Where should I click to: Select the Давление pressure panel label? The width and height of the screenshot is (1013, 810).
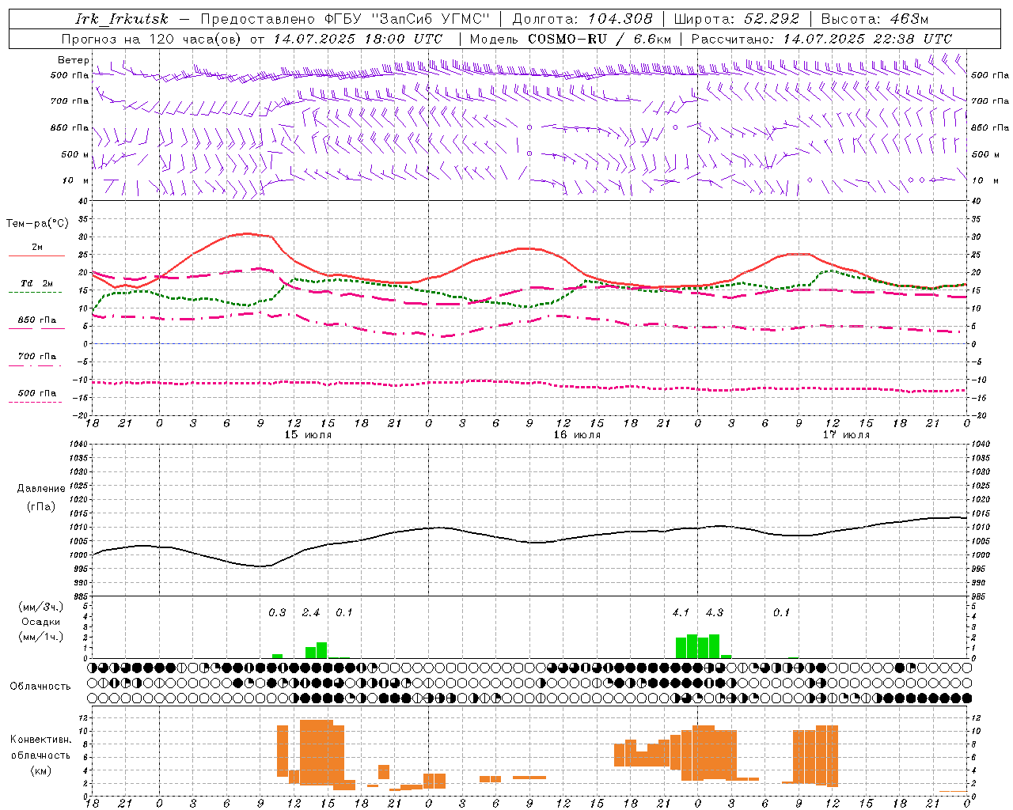tap(40, 488)
